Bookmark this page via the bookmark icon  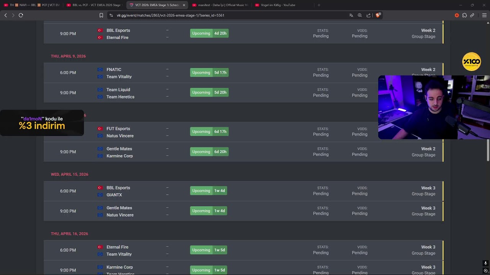click(x=101, y=15)
